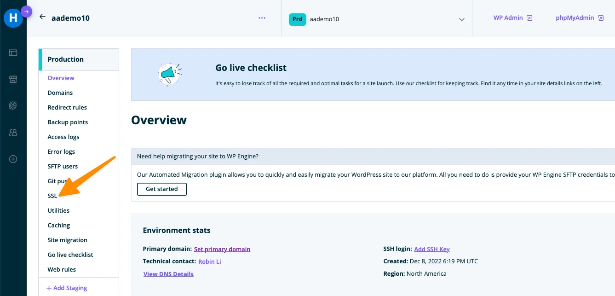Viewport: 615px width, 296px height.
Task: Select the Production section header
Action: click(x=79, y=59)
